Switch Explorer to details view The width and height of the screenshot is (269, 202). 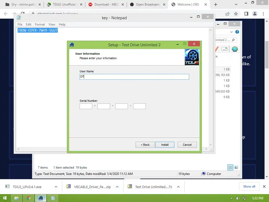[x=230, y=167]
